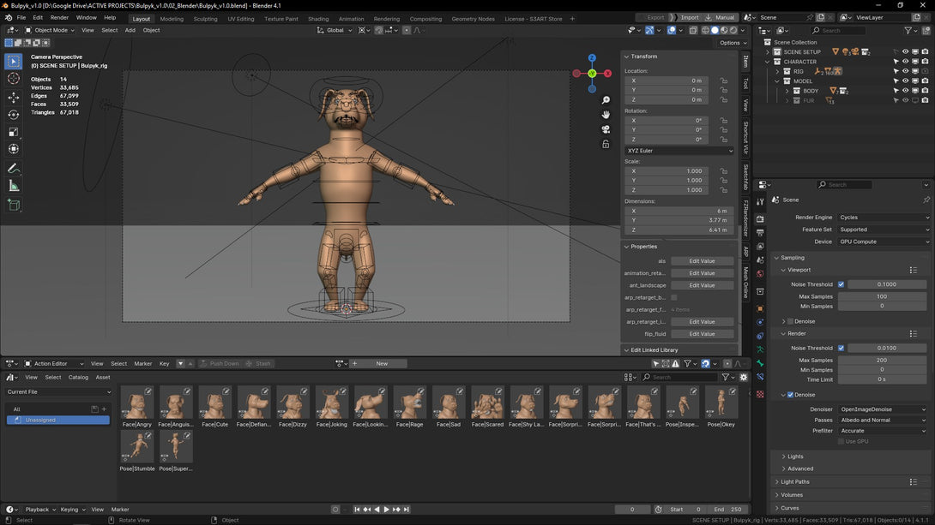Enable Viewport Noise Threshold checkbox
The width and height of the screenshot is (935, 525).
[841, 284]
